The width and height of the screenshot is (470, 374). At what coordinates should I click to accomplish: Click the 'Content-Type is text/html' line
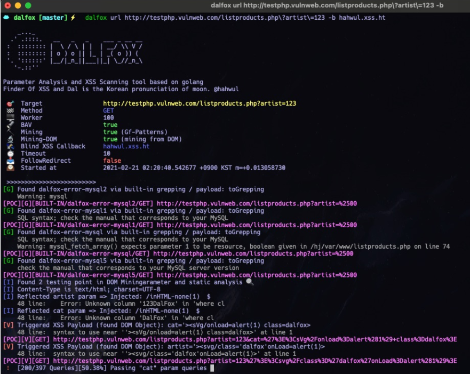[x=82, y=290]
